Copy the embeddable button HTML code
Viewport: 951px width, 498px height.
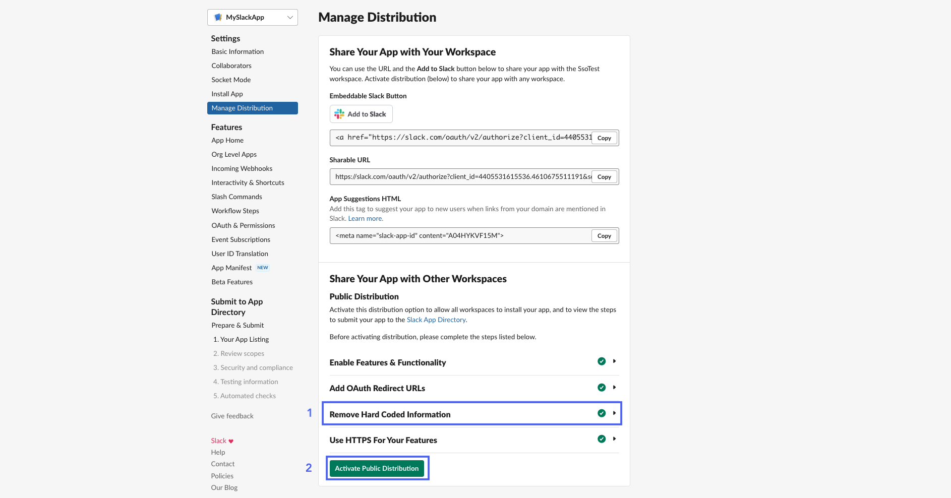click(604, 138)
